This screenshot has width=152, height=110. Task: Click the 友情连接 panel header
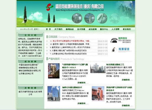click(x=30, y=88)
